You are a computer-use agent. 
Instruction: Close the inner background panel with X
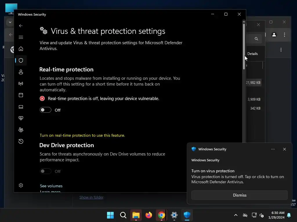click(x=258, y=25)
